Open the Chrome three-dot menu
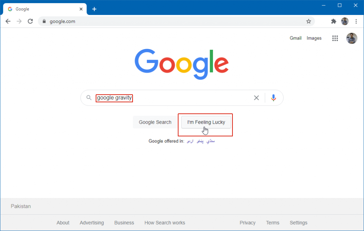 click(x=356, y=21)
